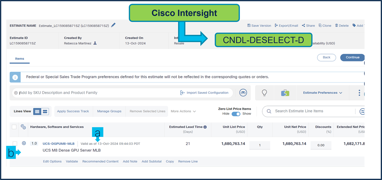Click user icon beside Rebecca Martinez
Viewport: 382px width, 180px height.
tap(95, 43)
